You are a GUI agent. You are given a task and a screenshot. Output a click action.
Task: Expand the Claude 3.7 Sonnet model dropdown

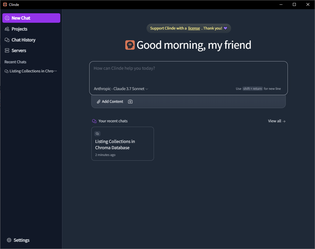pyautogui.click(x=121, y=89)
